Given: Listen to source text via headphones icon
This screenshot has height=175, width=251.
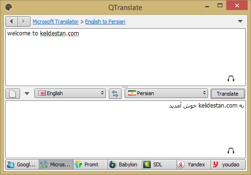Looking at the screenshot, I should [231, 78].
